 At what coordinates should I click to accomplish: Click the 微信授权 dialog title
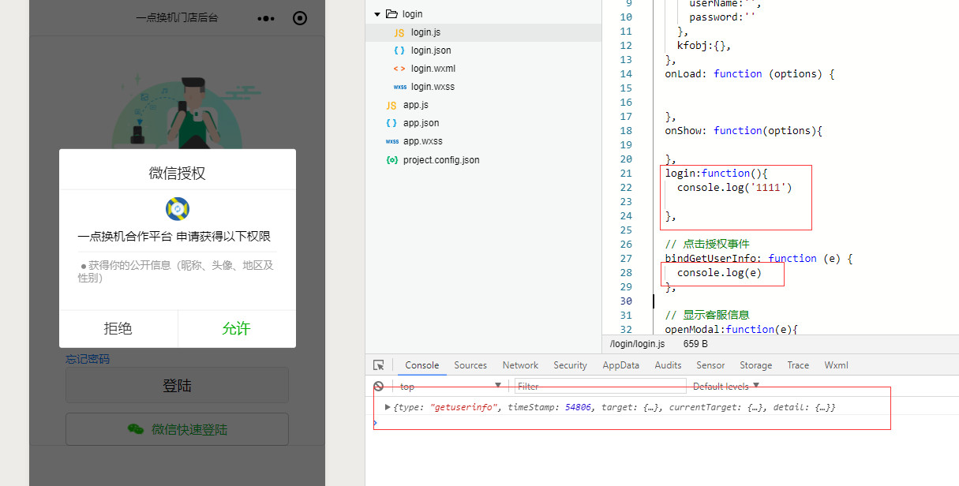coord(177,173)
